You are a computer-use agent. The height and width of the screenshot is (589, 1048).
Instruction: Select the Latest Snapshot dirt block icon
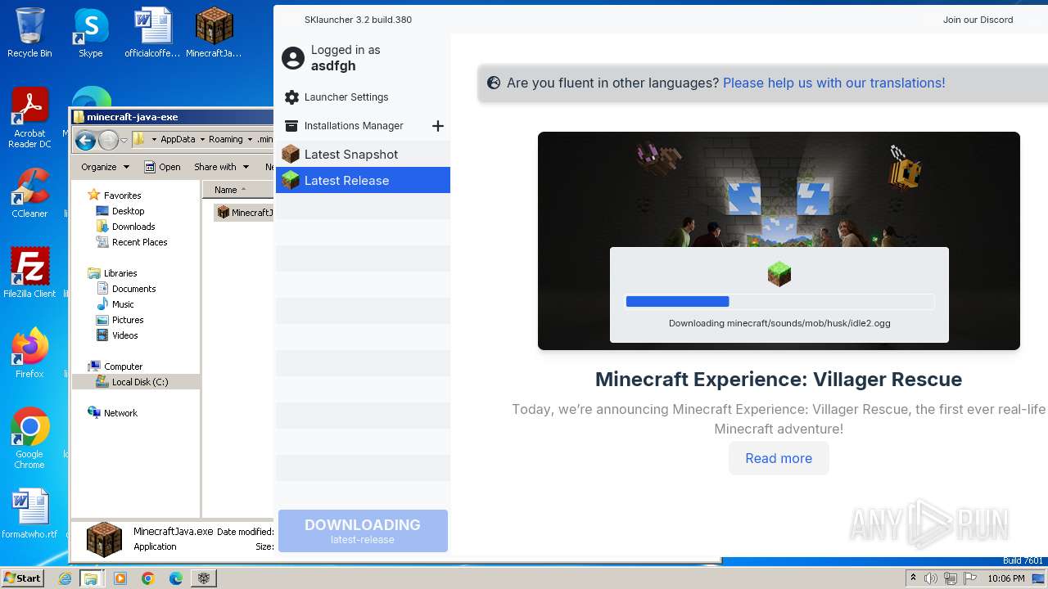point(291,154)
